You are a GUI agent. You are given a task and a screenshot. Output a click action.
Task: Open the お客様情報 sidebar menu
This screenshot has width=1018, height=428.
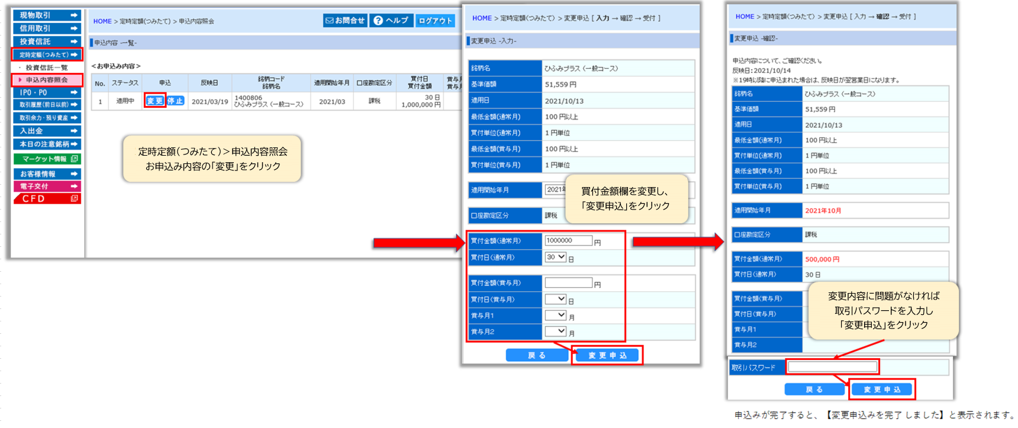pos(47,174)
